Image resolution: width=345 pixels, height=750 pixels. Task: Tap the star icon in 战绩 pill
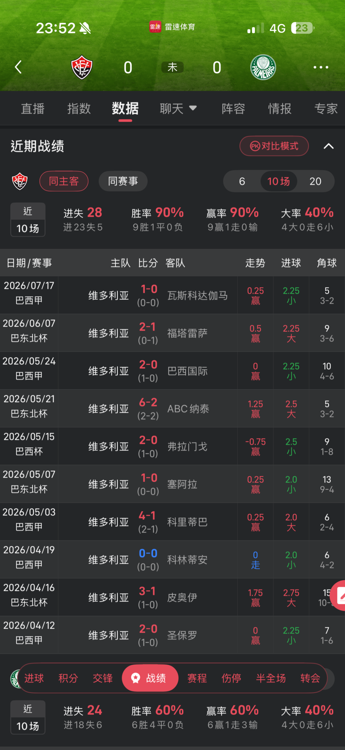tap(136, 678)
